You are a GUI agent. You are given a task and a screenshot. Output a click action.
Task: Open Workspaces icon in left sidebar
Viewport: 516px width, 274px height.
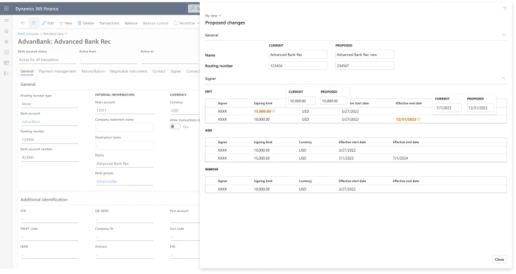[7, 63]
